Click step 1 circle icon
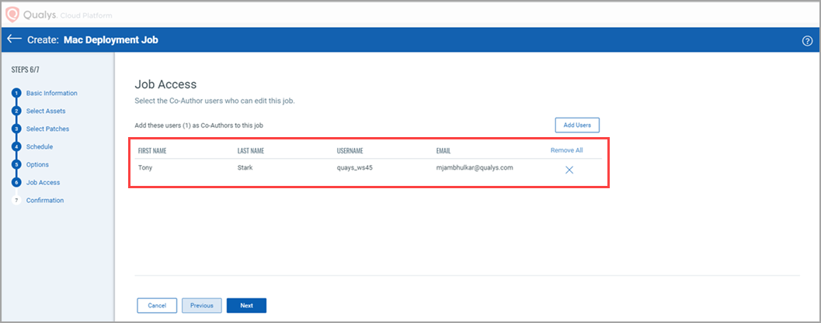This screenshot has width=821, height=323. [x=16, y=94]
